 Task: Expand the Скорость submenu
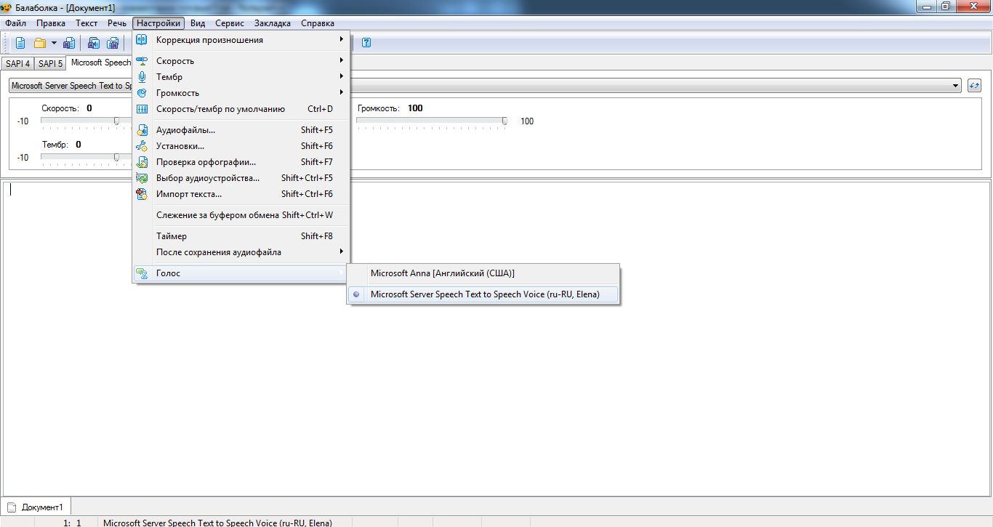[241, 61]
